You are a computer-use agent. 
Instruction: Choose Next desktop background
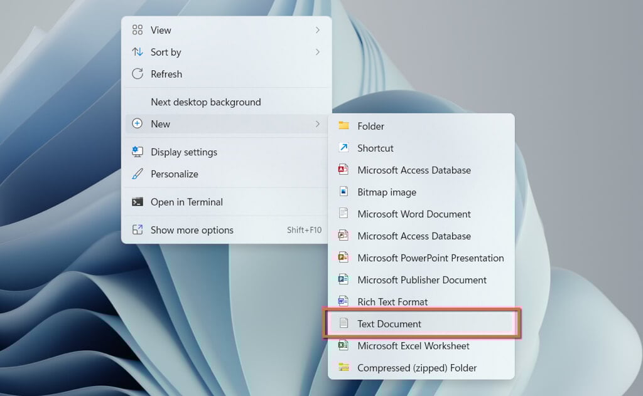pyautogui.click(x=226, y=102)
